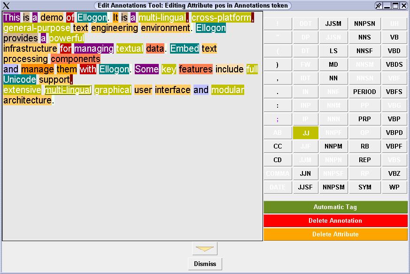This screenshot has width=410, height=274.
Task: Apply the REP tag
Action: pos(364,160)
